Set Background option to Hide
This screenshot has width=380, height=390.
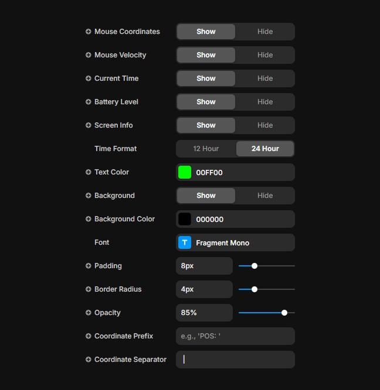[265, 196]
